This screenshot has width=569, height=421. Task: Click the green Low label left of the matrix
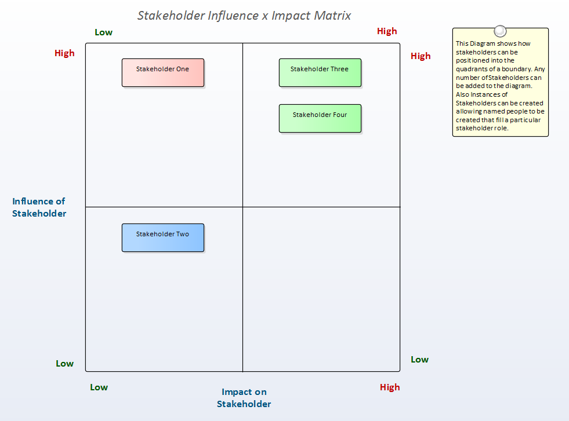tap(64, 364)
